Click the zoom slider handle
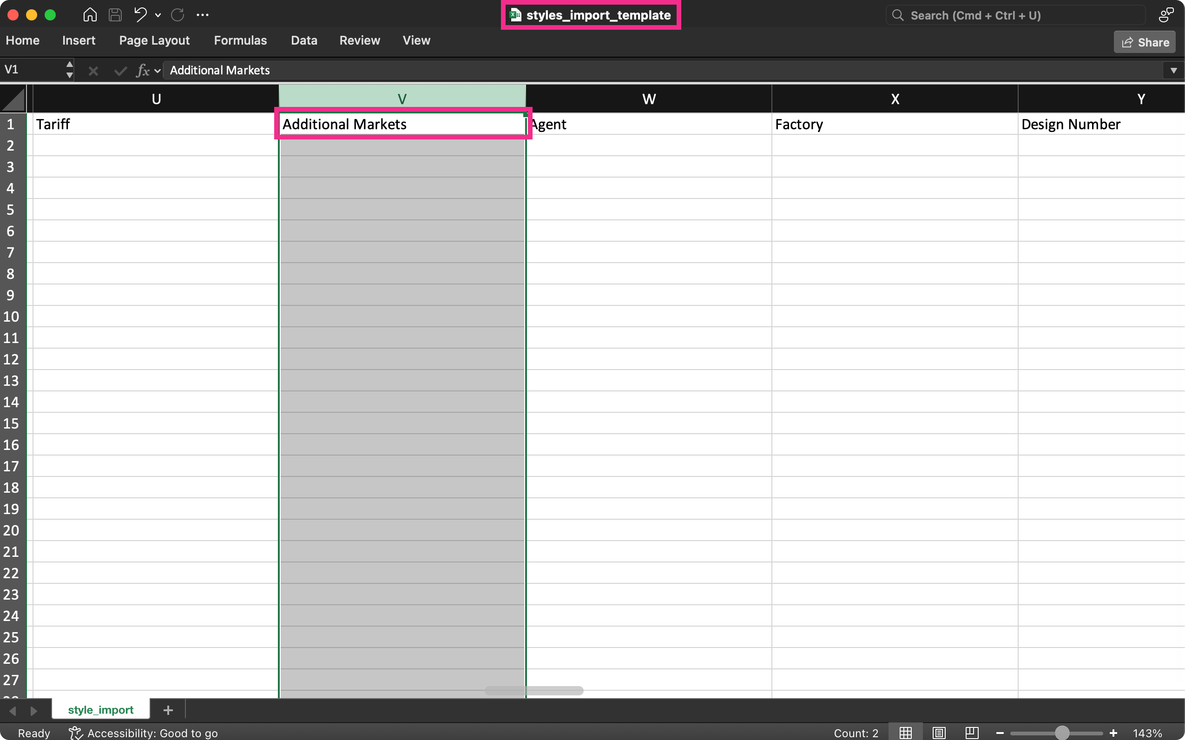This screenshot has width=1185, height=740. [1062, 733]
